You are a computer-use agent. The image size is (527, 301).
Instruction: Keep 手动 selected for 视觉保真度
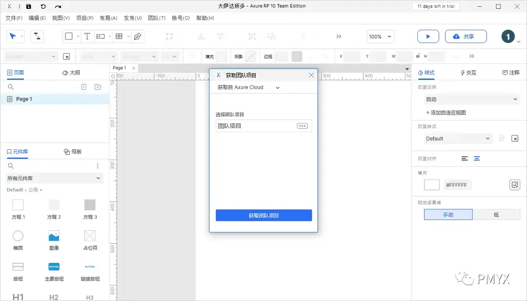(x=448, y=214)
